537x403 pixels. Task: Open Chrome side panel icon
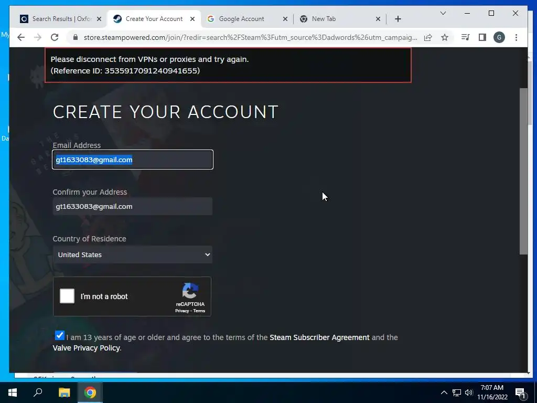pos(482,37)
